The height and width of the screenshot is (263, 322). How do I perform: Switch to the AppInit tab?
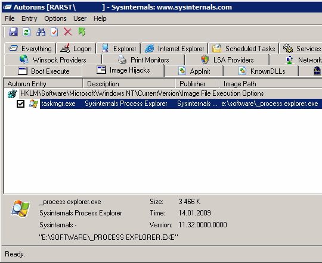tap(194, 71)
